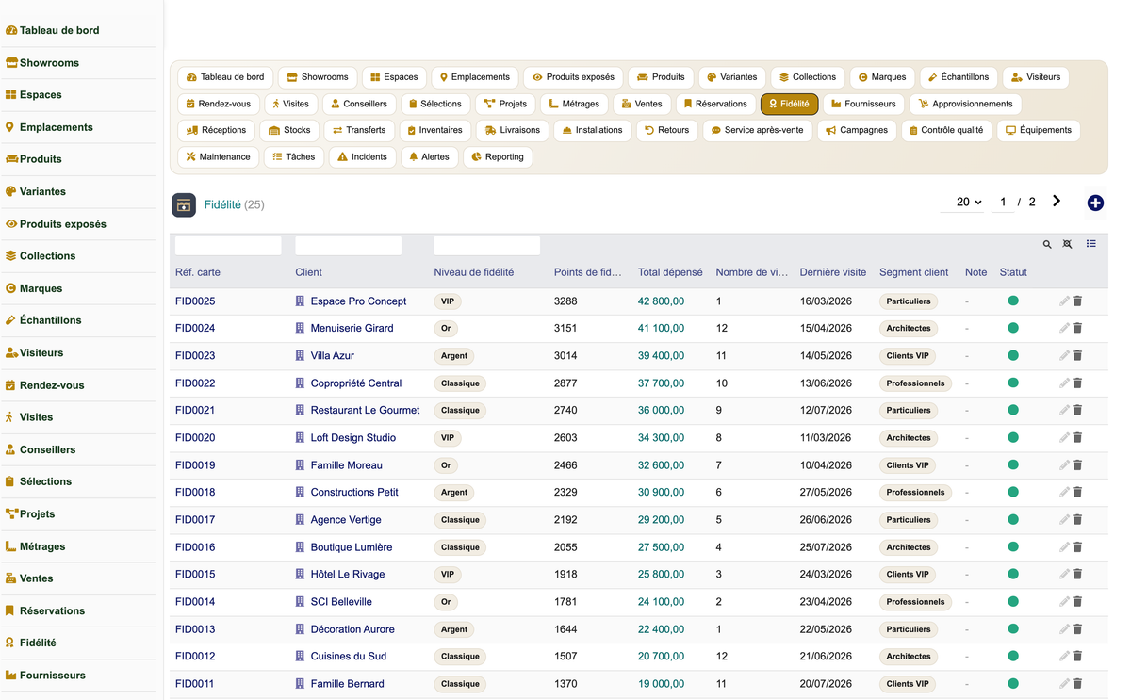This screenshot has height=700, width=1131.
Task: Edit row FID0018 with the pencil icon
Action: 1064,493
